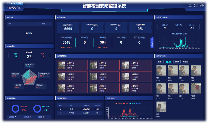
Task: Click the pentagon radar chart center
Action: coord(29,77)
